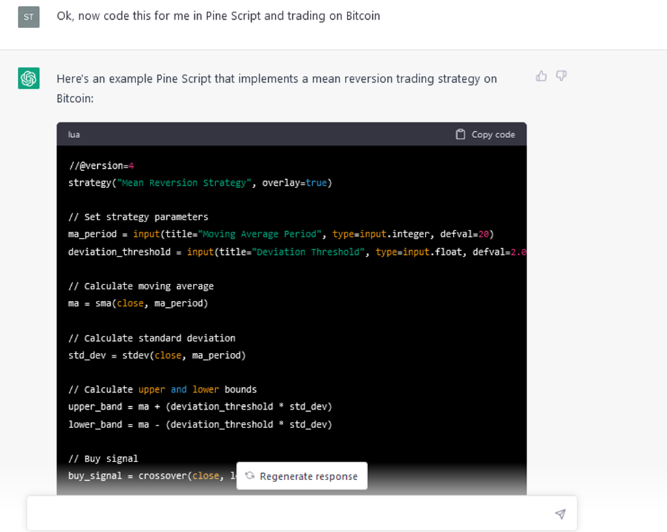Click the deviation_threshold input code line
The image size is (667, 532).
click(298, 252)
